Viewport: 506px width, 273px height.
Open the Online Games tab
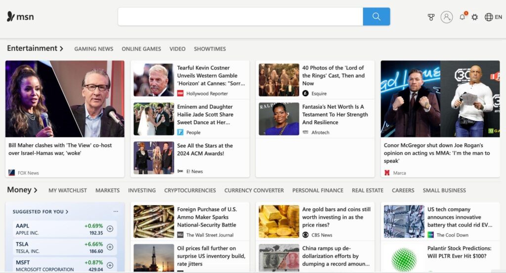click(141, 49)
